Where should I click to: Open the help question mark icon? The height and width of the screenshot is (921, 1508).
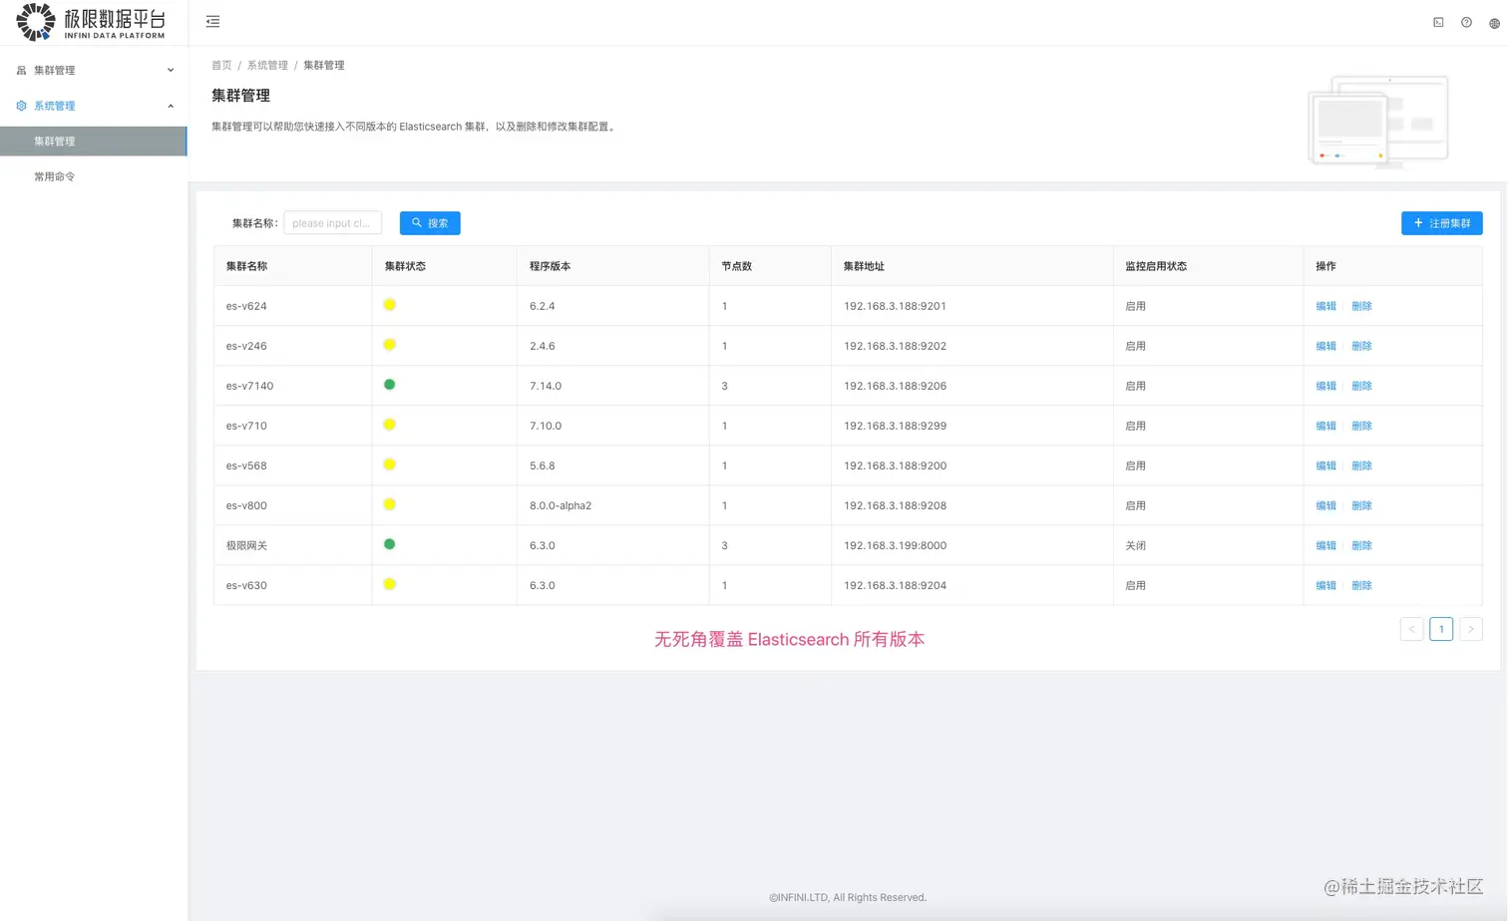point(1466,22)
